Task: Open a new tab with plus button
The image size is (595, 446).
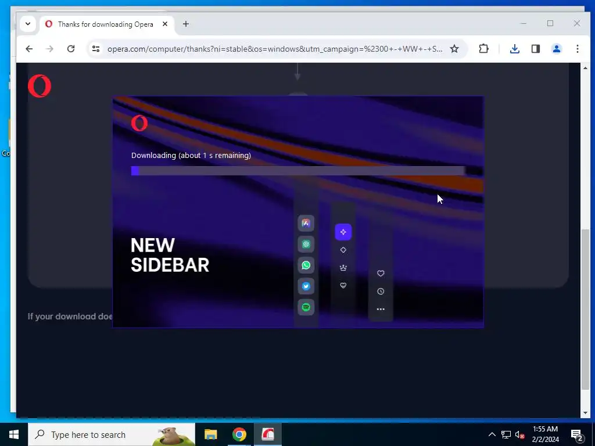Action: [185, 24]
